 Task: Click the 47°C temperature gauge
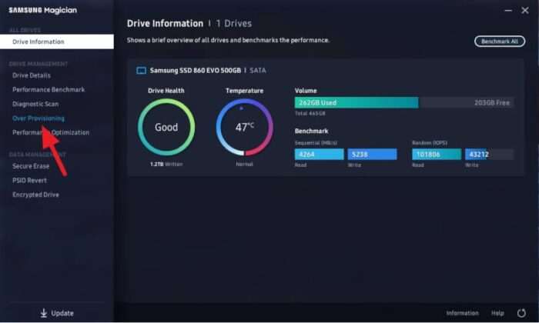(x=244, y=128)
